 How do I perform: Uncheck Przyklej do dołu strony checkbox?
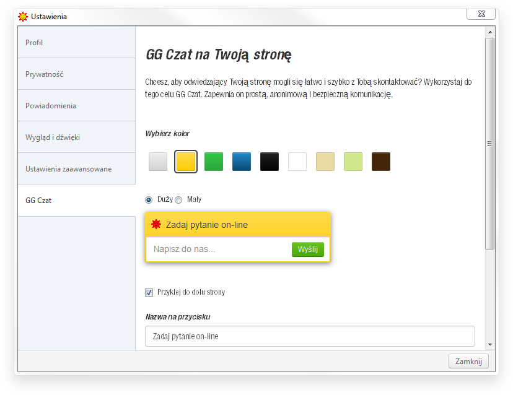click(x=149, y=292)
